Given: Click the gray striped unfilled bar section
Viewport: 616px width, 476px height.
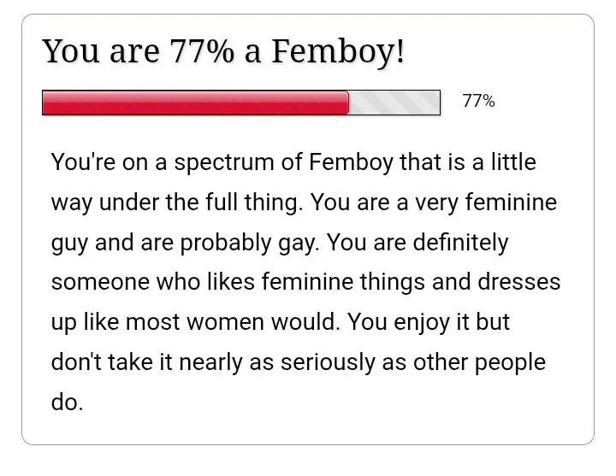Looking at the screenshot, I should pyautogui.click(x=394, y=103).
